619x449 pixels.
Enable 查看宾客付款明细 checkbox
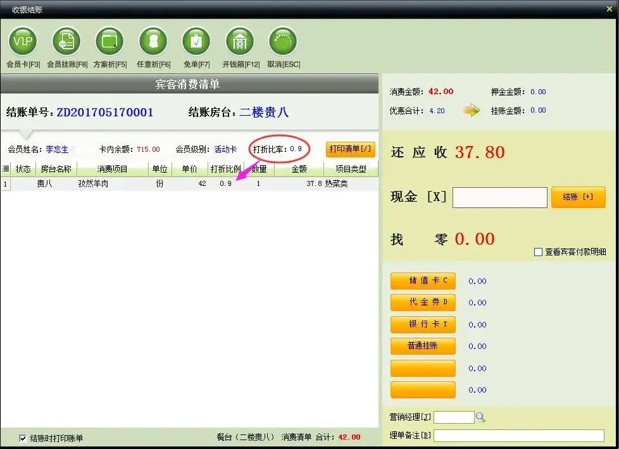click(538, 252)
